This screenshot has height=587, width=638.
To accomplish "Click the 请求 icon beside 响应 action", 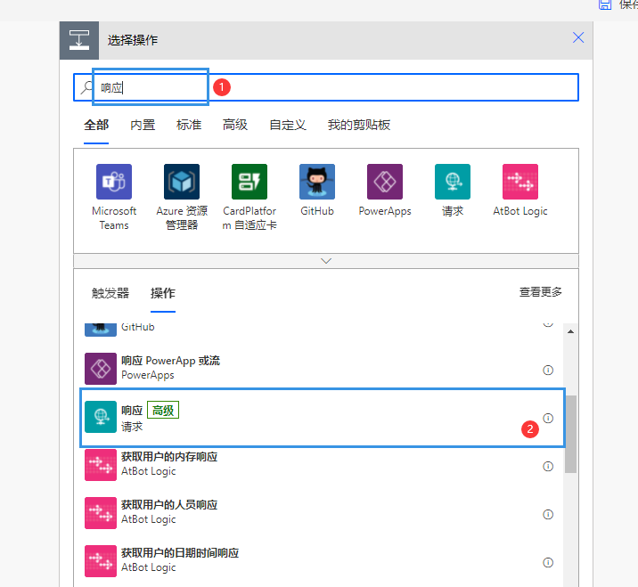I will pyautogui.click(x=101, y=417).
